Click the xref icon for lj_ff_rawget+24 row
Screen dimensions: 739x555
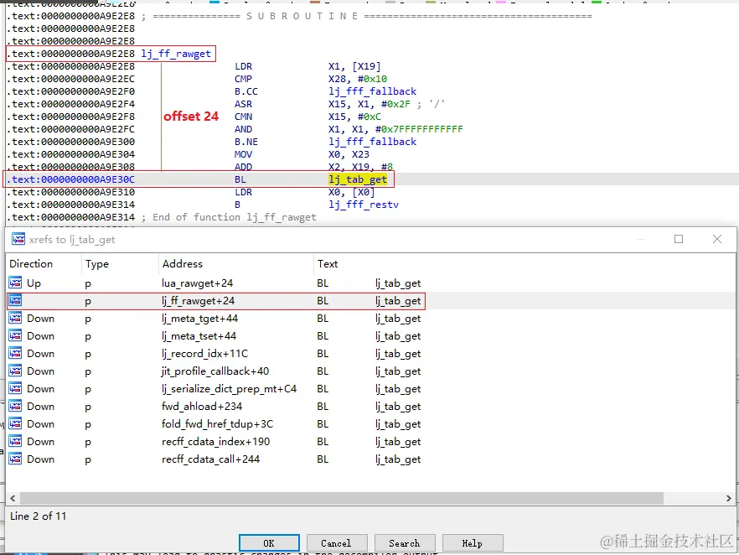pyautogui.click(x=15, y=300)
